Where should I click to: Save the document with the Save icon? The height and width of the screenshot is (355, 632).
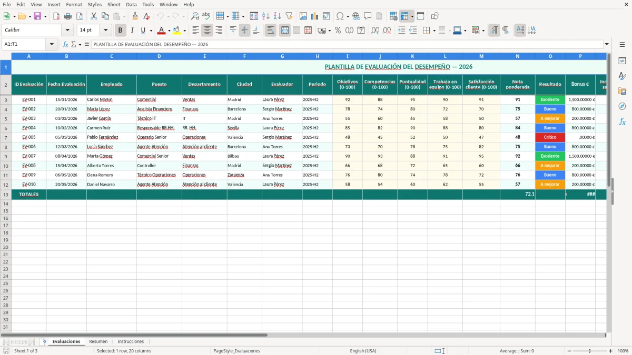point(37,16)
